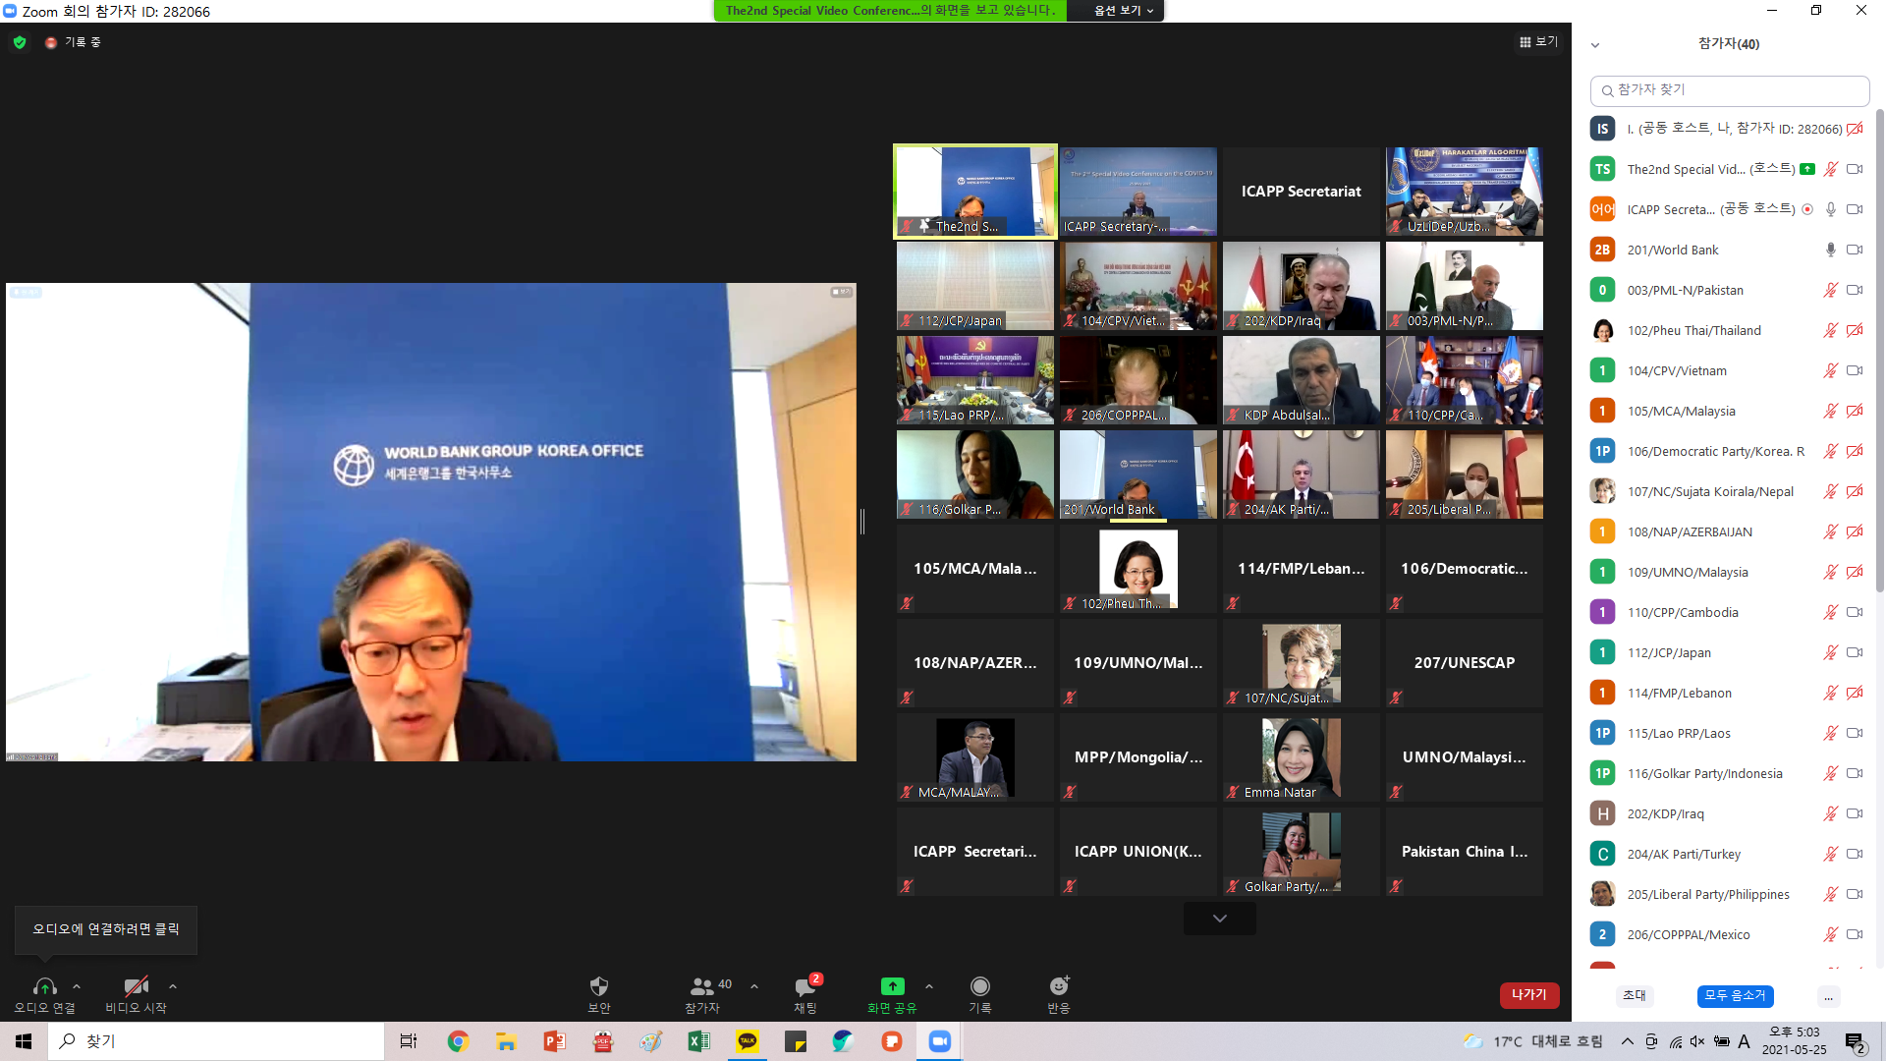Select the 202/KDP/Iraq video tile

[x=1301, y=286]
